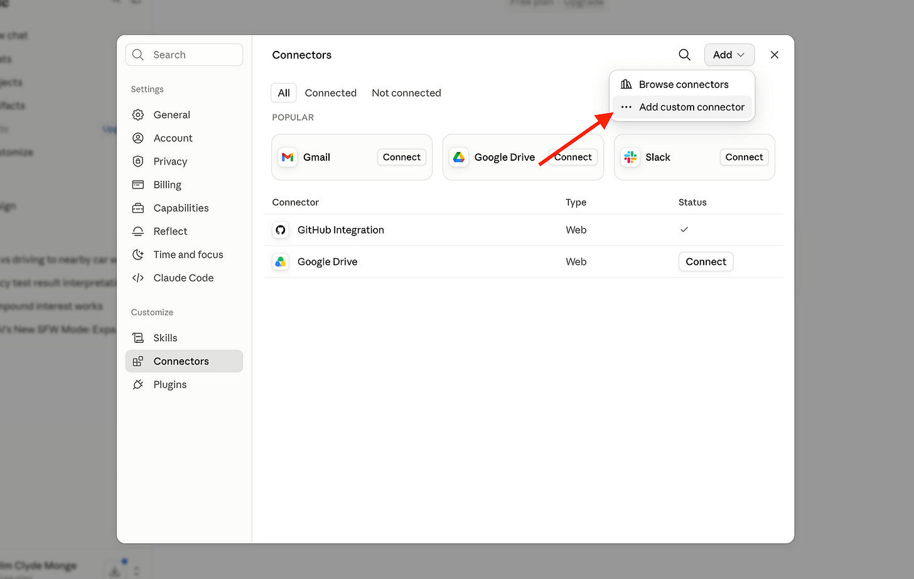Click the Account person icon
The width and height of the screenshot is (914, 579).
click(138, 138)
